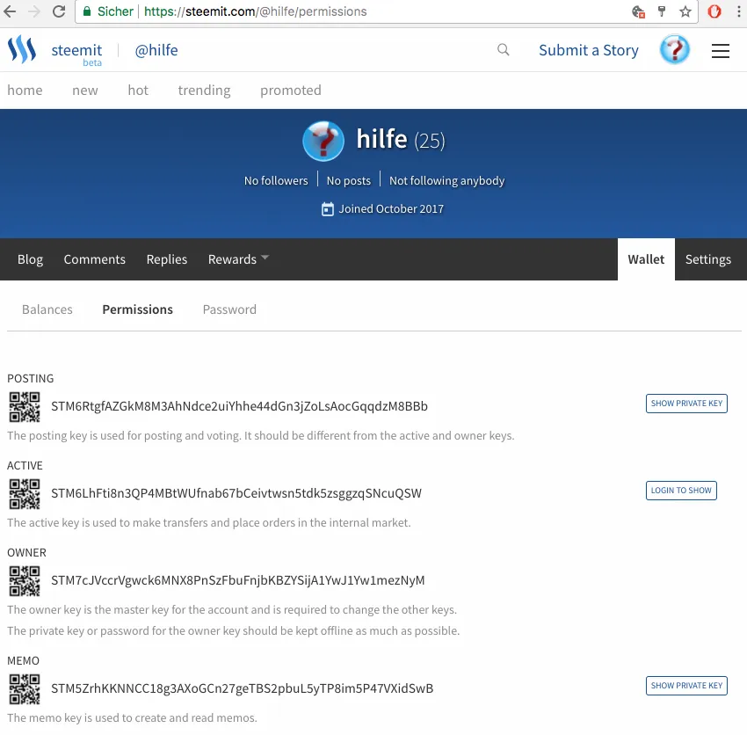The height and width of the screenshot is (735, 747).
Task: Select the Permissions sub-tab
Action: coord(138,309)
